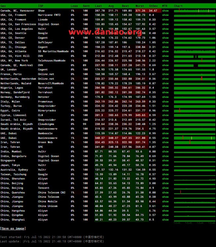Click the Dubai Buzinessware latency chart
216x247 pixels.
click(x=195, y=138)
